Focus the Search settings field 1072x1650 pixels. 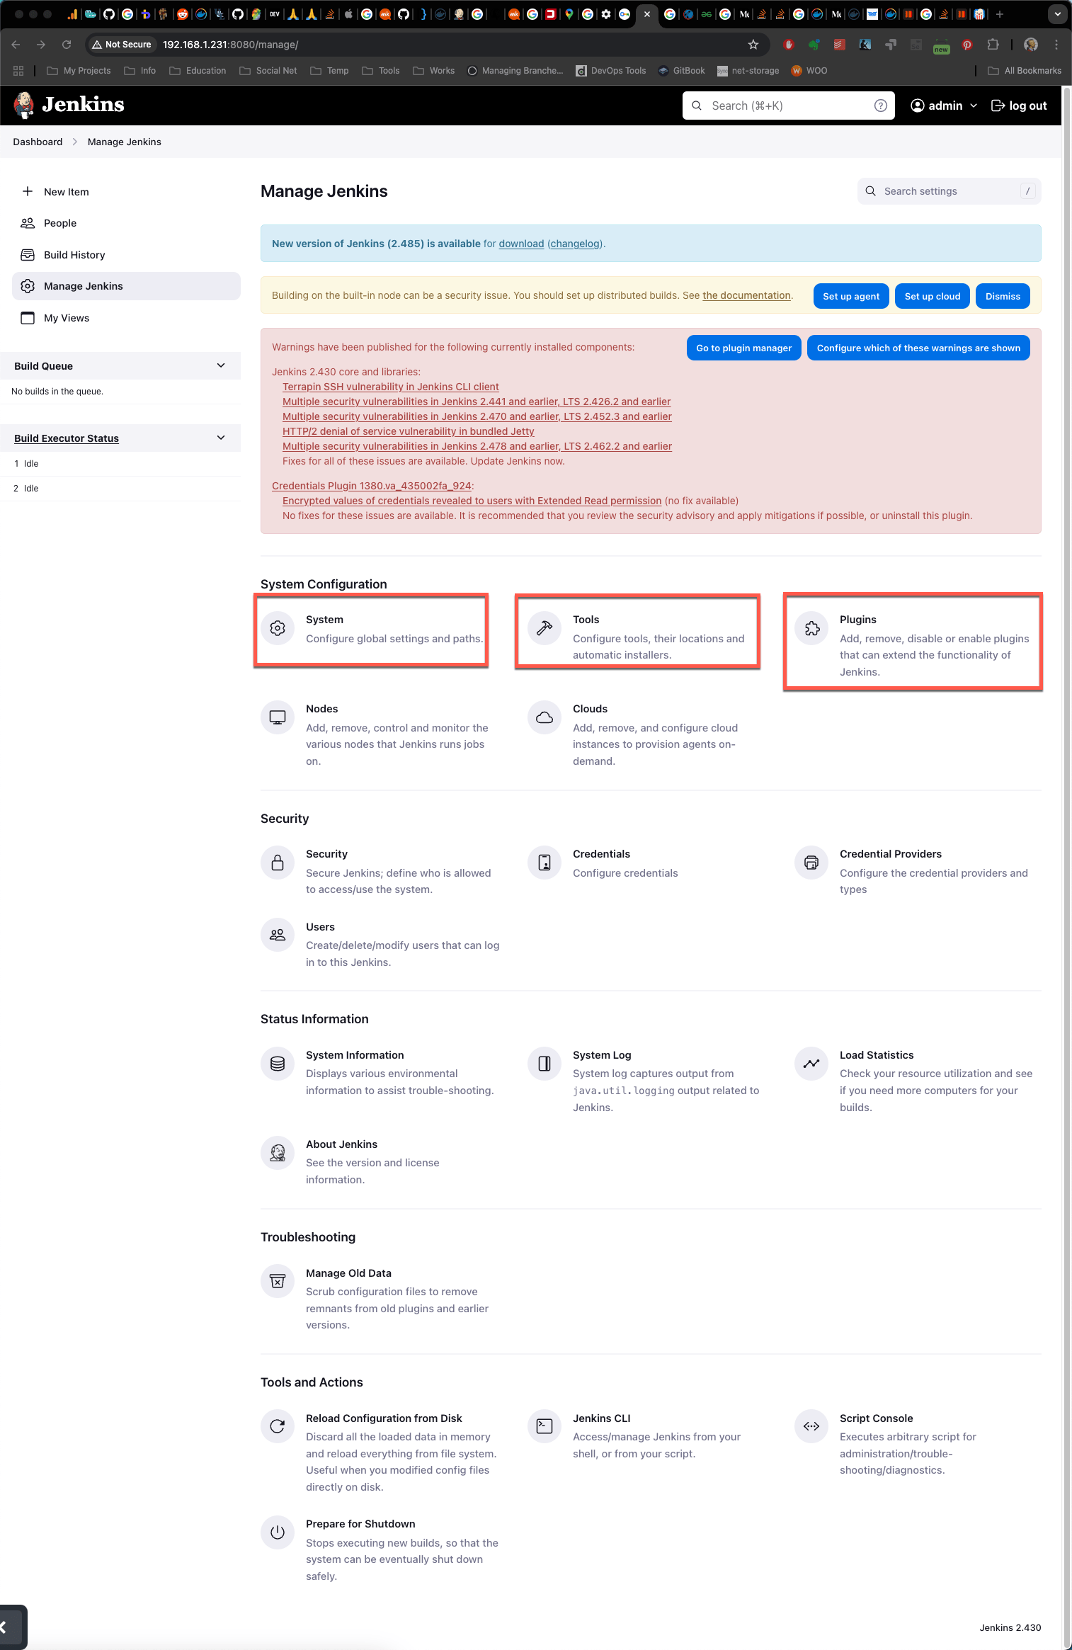(x=949, y=191)
